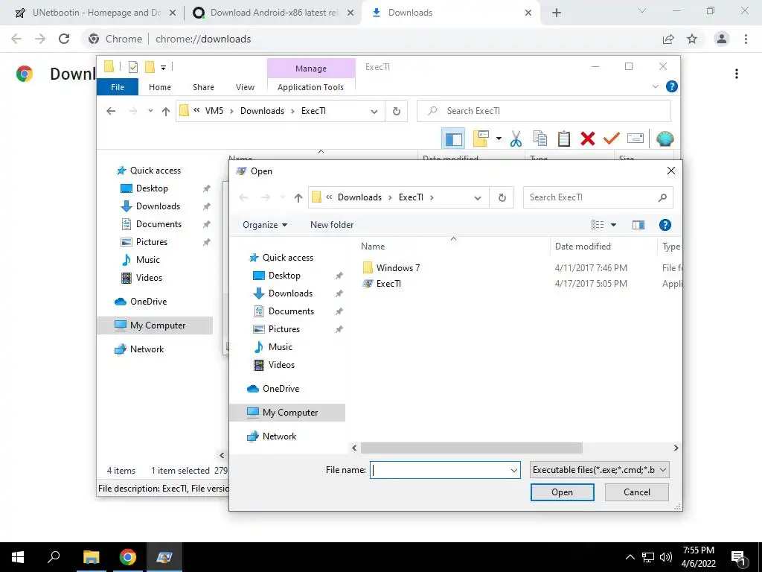Click the horizontal scrollbar in Open dialog
Viewport: 762px width, 572px height.
pyautogui.click(x=471, y=448)
